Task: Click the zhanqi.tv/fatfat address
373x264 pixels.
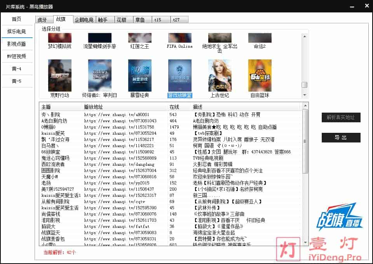Action: click(x=117, y=226)
